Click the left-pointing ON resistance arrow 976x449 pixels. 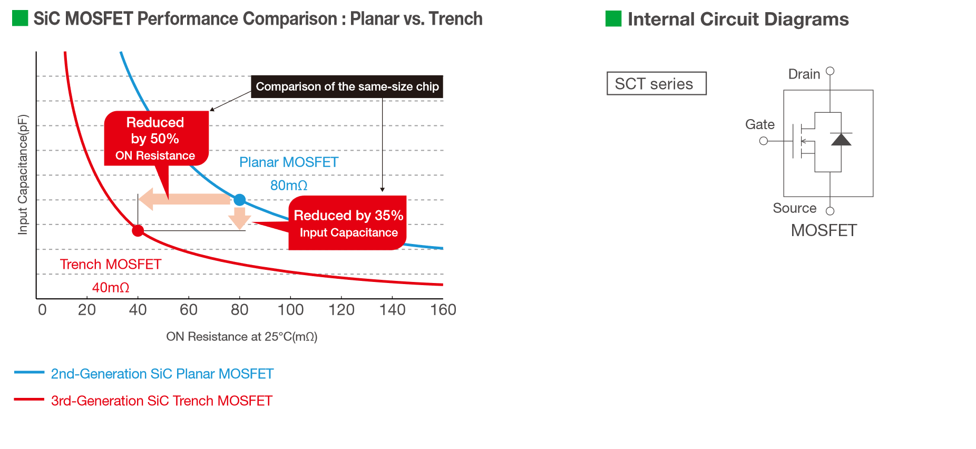tap(184, 199)
